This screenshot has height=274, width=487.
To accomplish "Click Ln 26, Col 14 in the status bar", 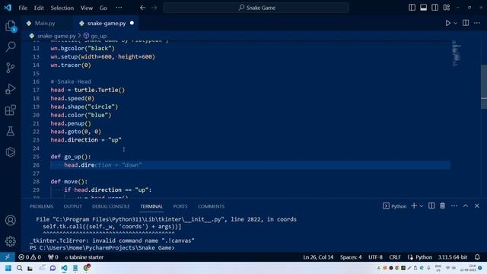I will click(x=318, y=257).
